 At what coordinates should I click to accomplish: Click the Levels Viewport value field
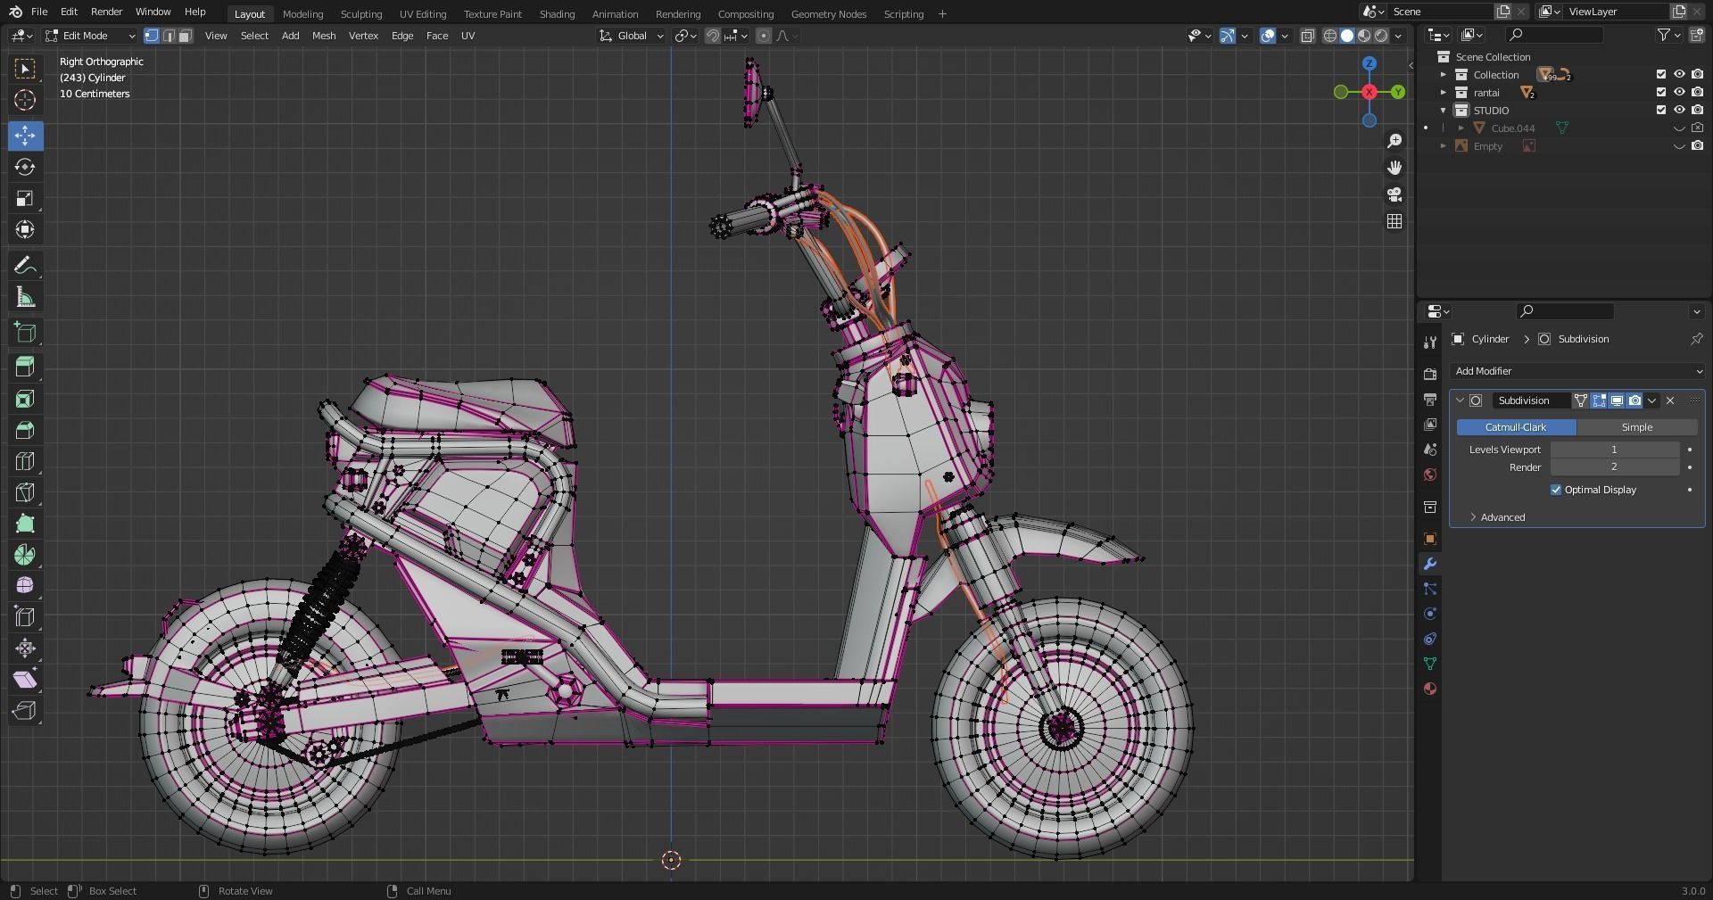point(1615,450)
